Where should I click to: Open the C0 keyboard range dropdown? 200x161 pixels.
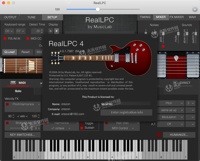9,31
